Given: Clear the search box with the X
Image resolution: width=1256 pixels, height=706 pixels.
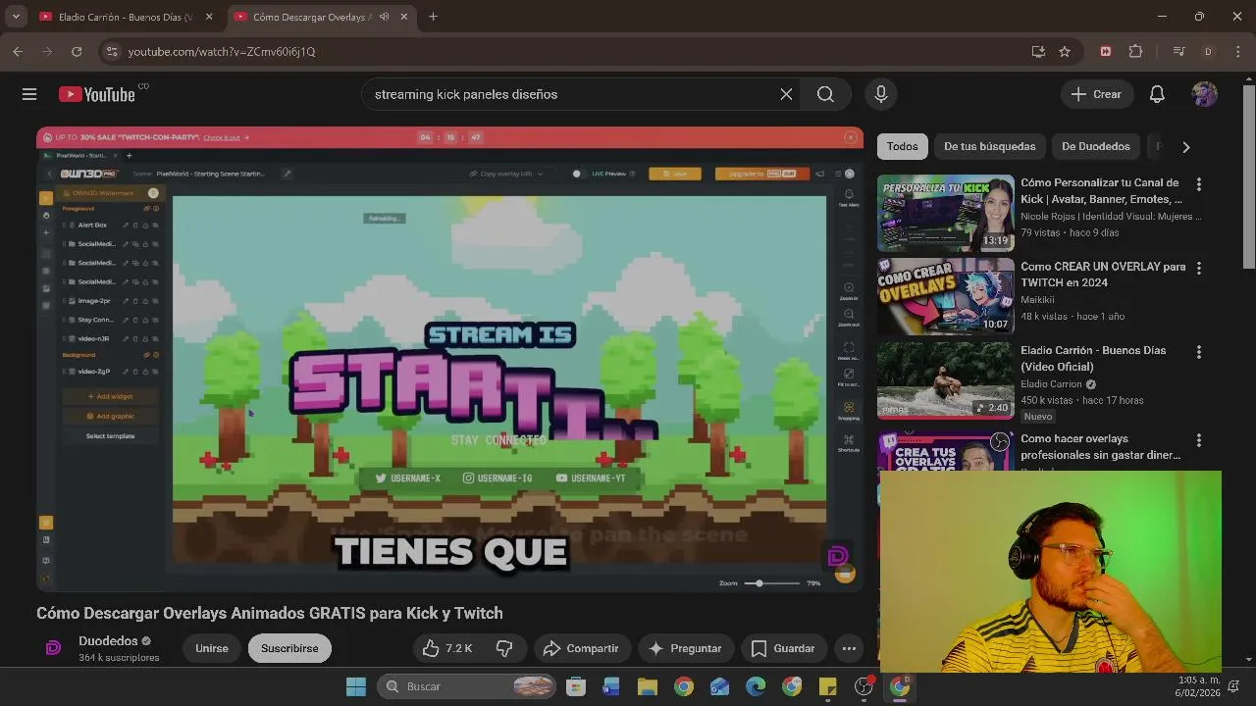Looking at the screenshot, I should click(786, 94).
